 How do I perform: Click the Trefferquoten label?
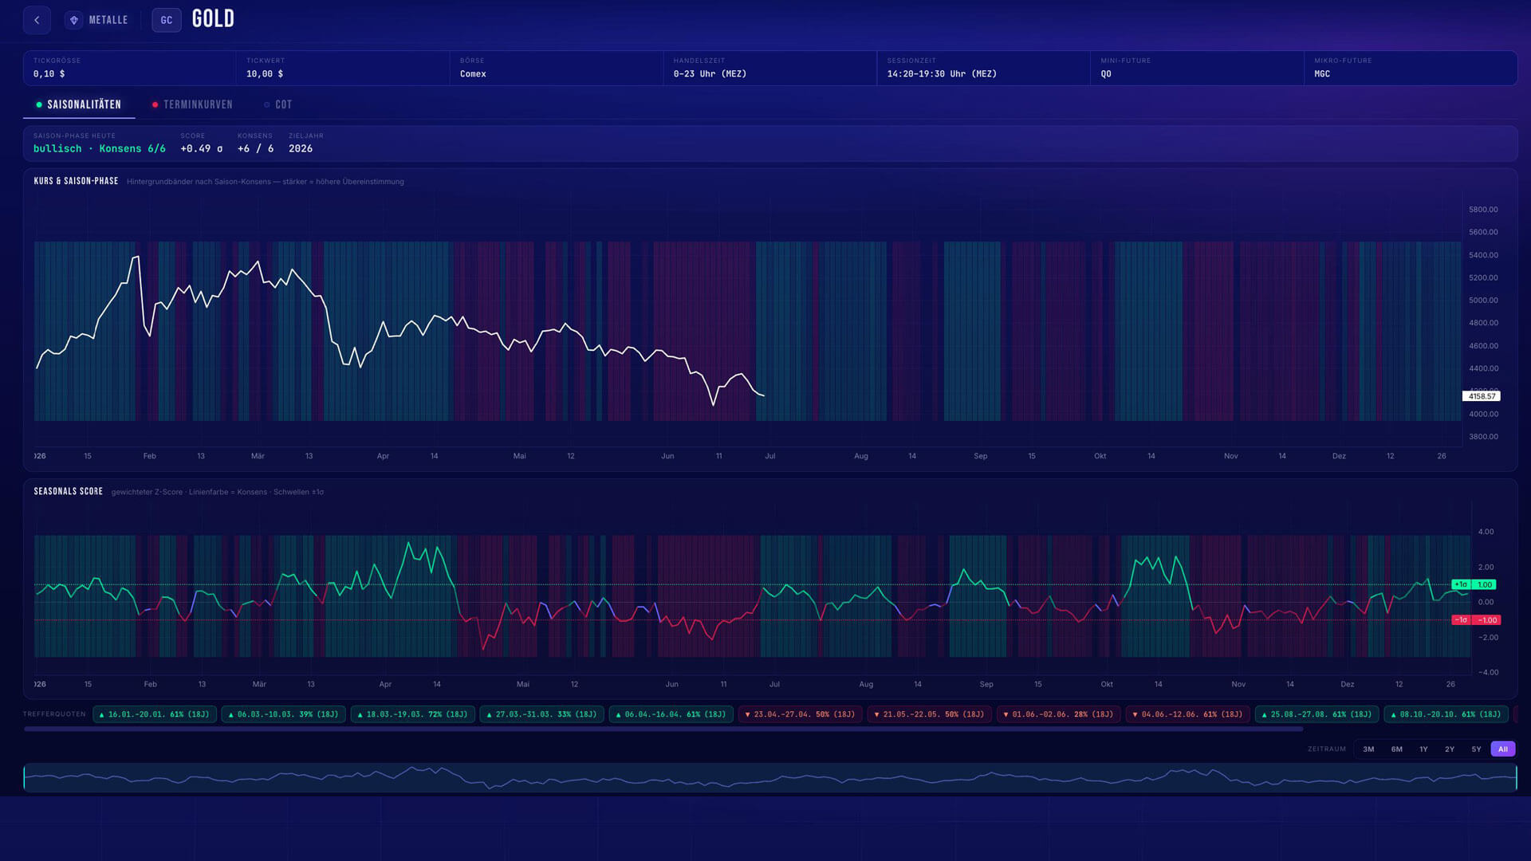(x=54, y=714)
